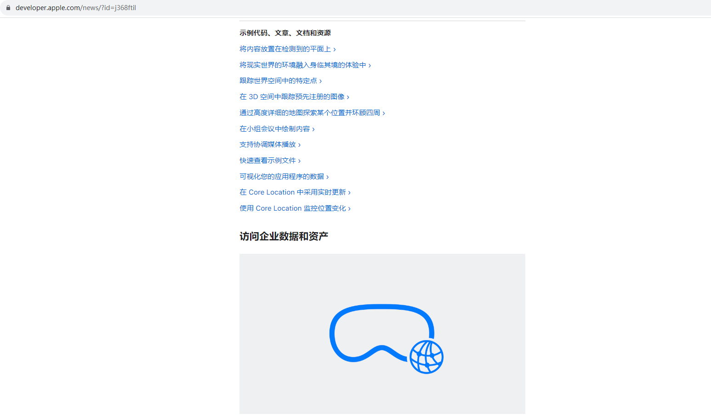Image resolution: width=711 pixels, height=419 pixels.
Task: Open 在 Core Location 中采用实时更新 link
Action: point(292,192)
